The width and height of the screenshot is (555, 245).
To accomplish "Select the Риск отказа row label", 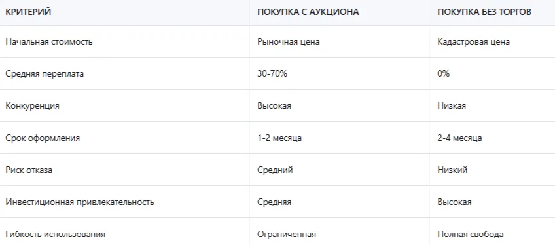I will (x=29, y=170).
